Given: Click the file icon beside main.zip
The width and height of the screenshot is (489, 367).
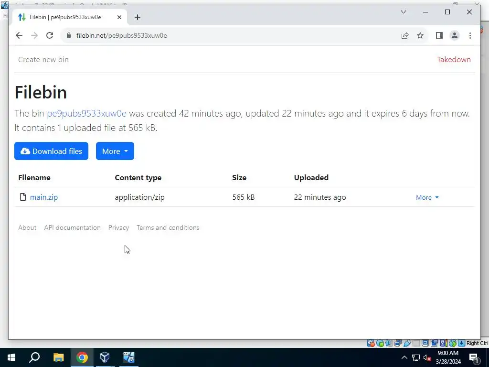Looking at the screenshot, I should coord(23,197).
